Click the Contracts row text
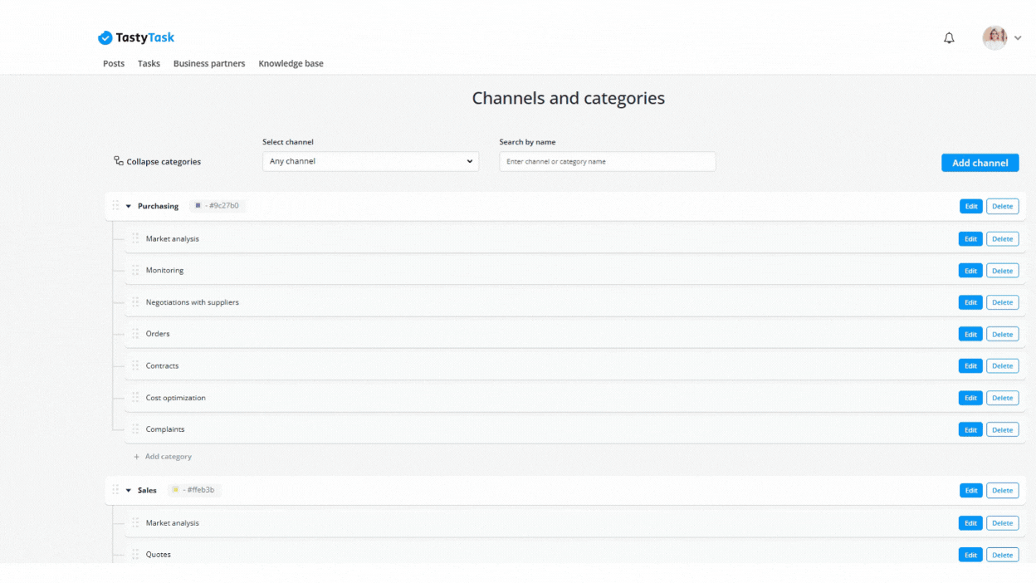Screen dimensions: 1036x583 (163, 365)
